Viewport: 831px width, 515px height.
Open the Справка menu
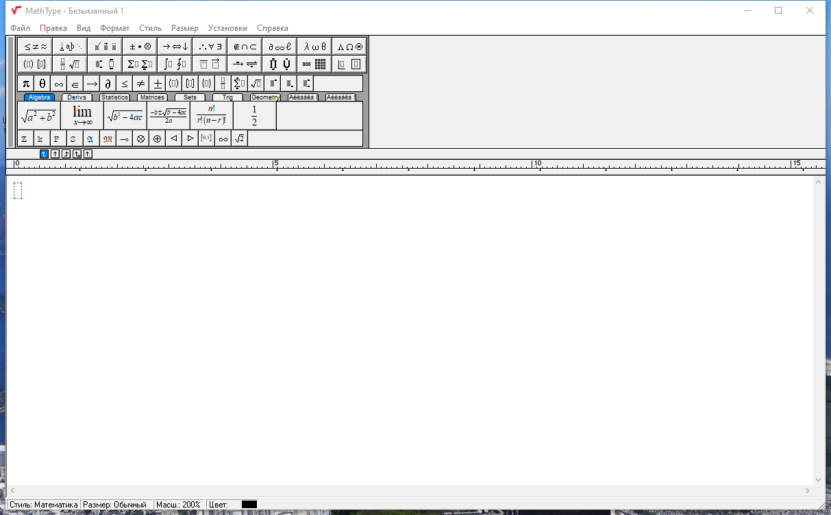tap(273, 28)
